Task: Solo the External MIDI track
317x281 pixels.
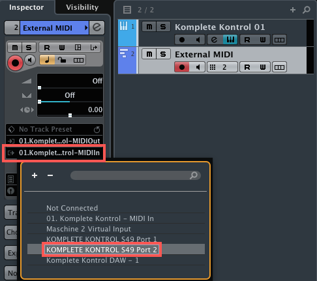Action: [163, 54]
